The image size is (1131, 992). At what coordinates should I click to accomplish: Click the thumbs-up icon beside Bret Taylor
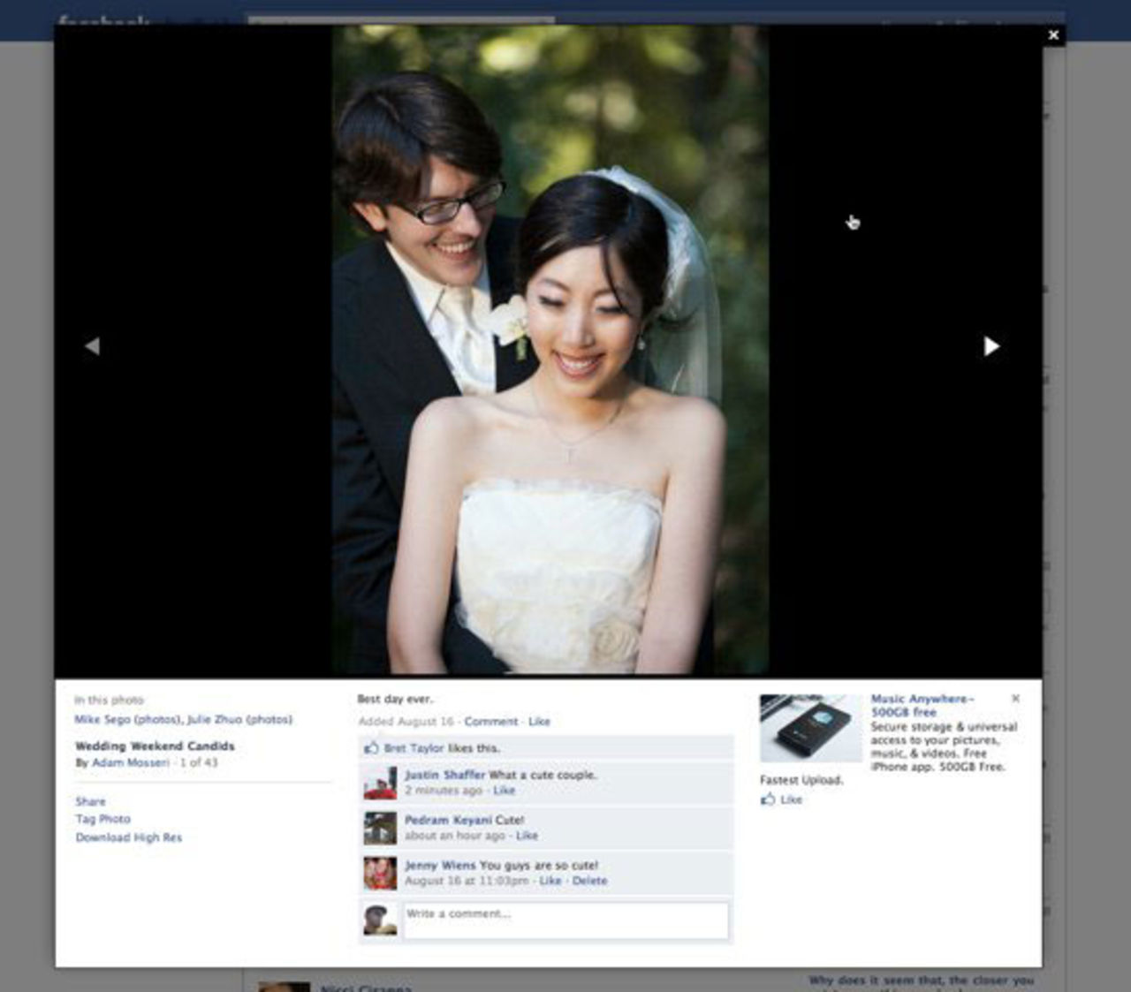point(371,748)
